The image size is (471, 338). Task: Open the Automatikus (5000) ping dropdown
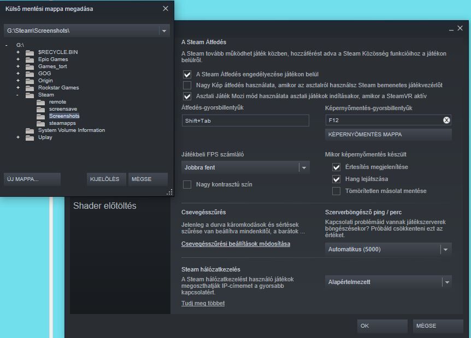(446, 249)
